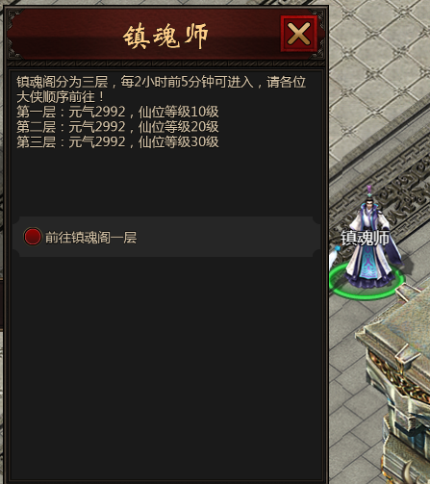Screen dimensions: 430x484
Task: Click the 第二层 仙位等级20级 line
Action: point(117,127)
